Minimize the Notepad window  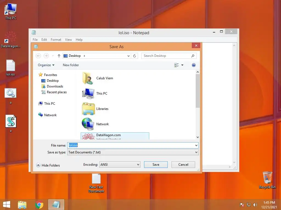pyautogui.click(x=214, y=32)
